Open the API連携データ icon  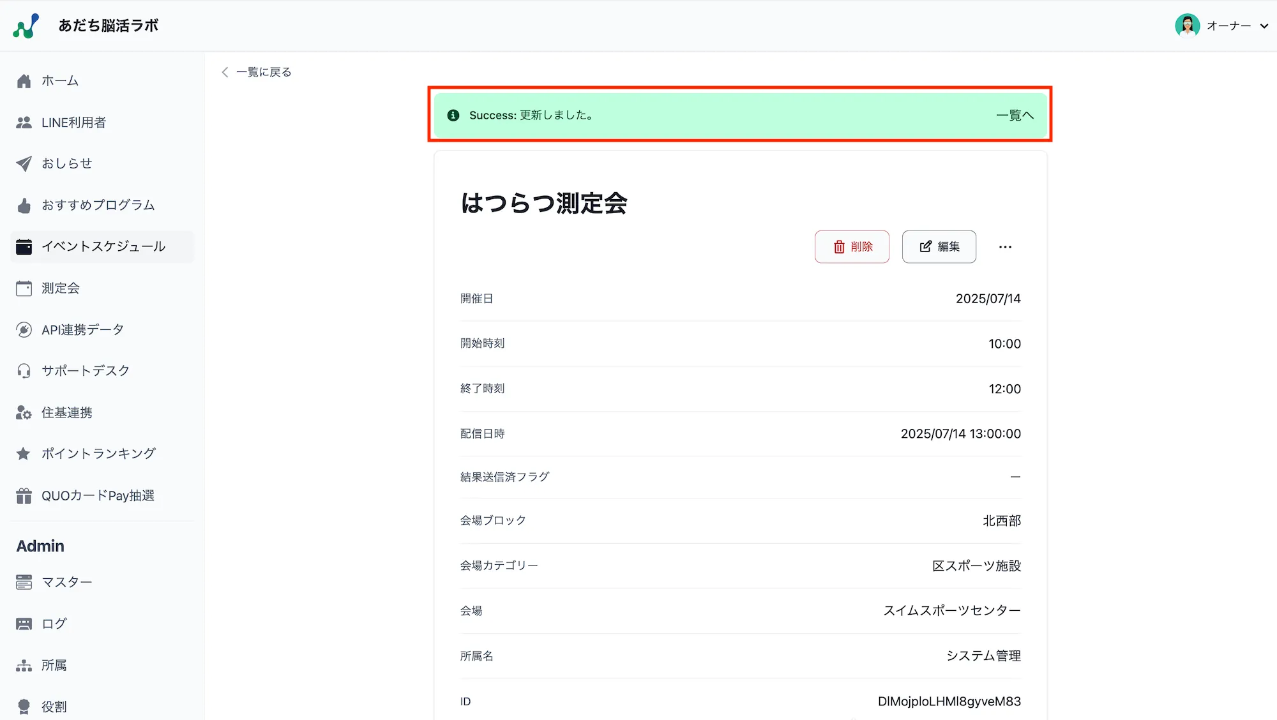pyautogui.click(x=24, y=329)
